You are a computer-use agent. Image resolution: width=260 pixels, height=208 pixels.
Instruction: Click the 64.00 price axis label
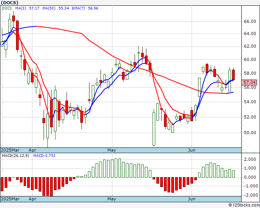click(250, 34)
